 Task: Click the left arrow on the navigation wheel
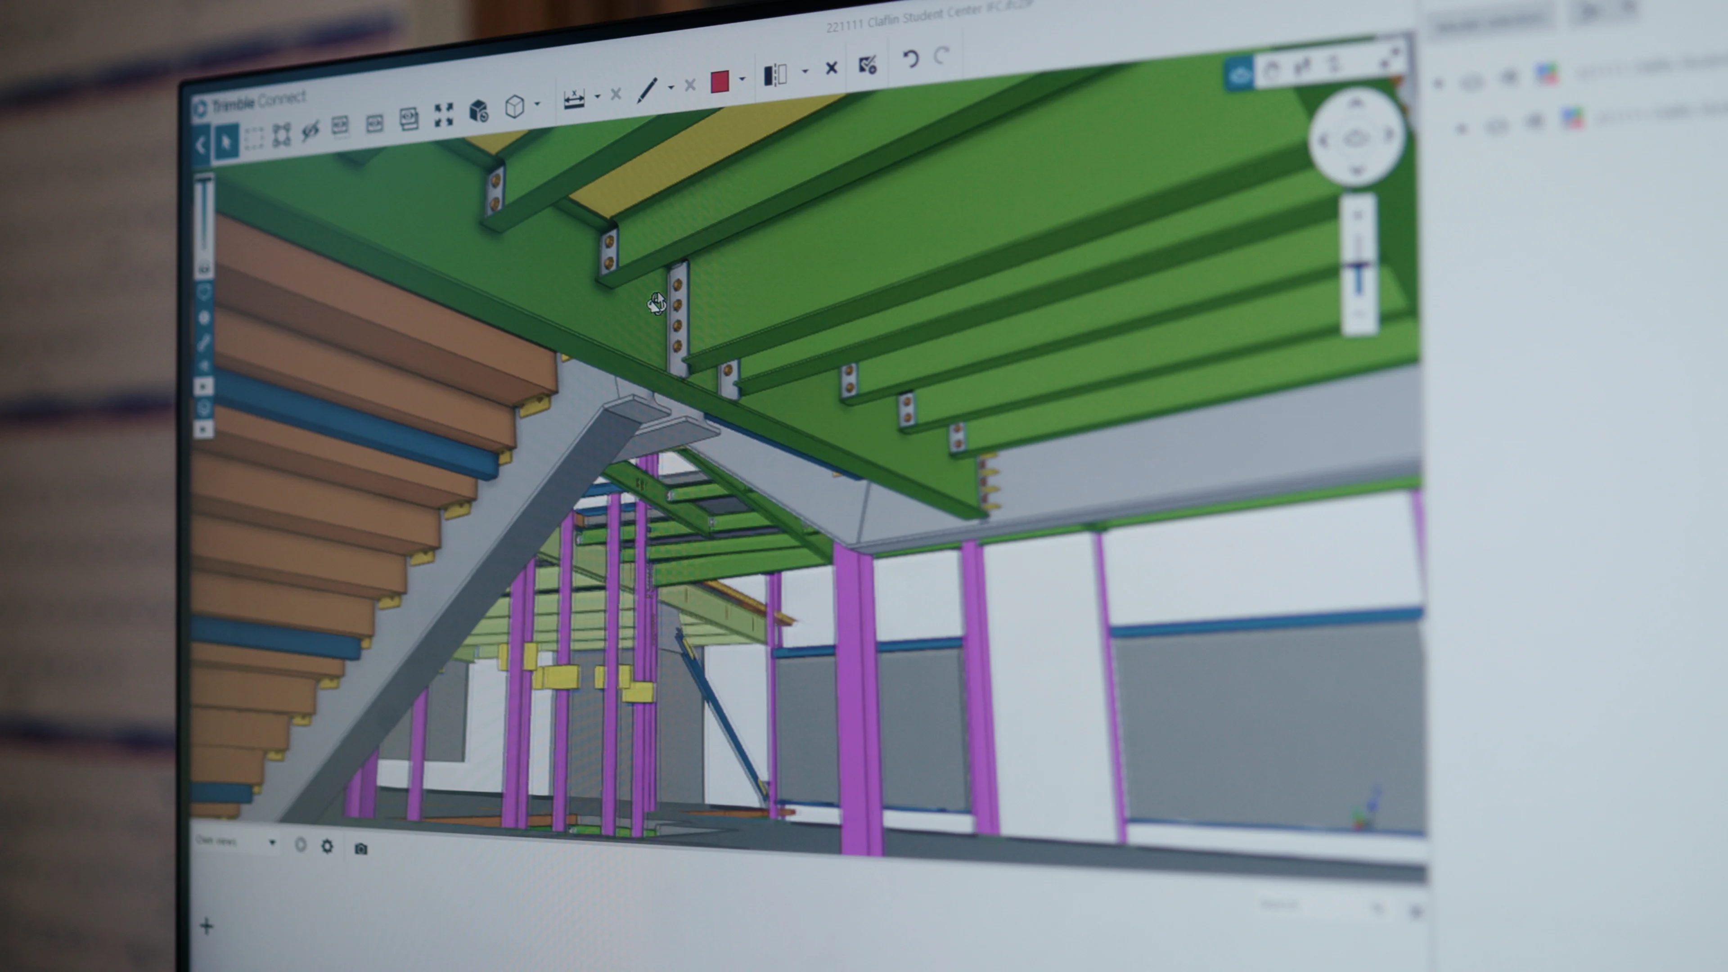coord(1323,140)
